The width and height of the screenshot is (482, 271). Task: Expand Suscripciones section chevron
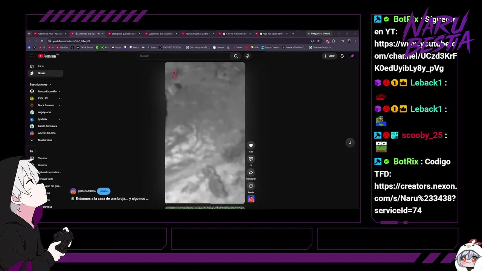50,85
